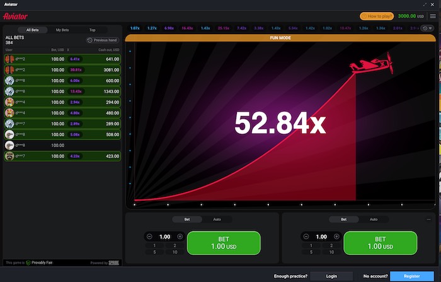Click plus icon in left bet panel
The image size is (441, 282).
point(180,237)
